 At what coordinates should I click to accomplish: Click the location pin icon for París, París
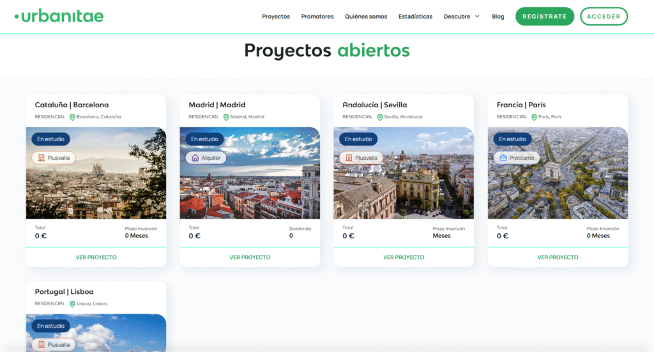(534, 117)
